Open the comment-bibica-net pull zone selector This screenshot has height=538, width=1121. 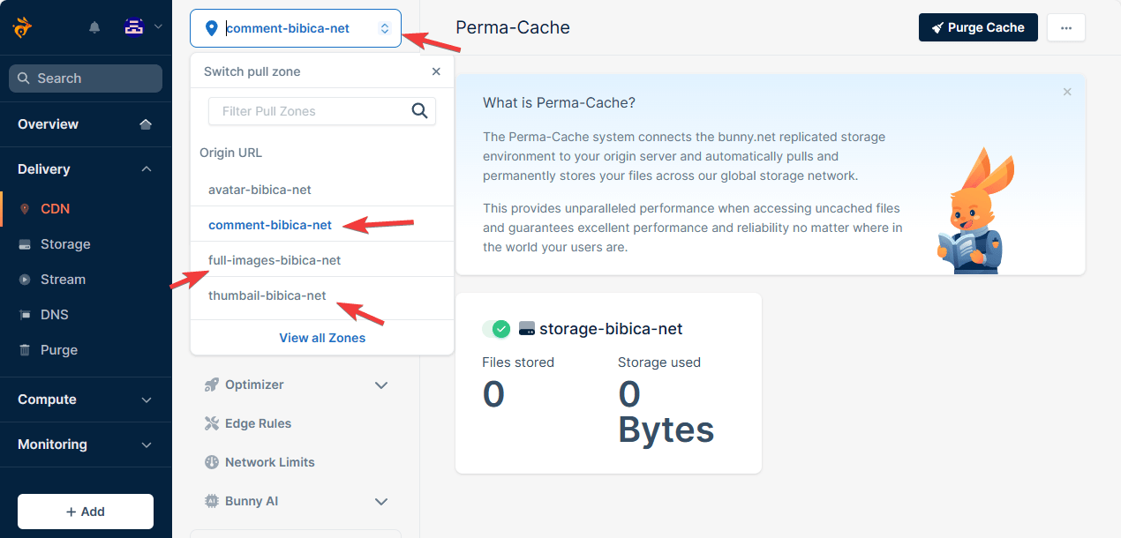point(296,28)
